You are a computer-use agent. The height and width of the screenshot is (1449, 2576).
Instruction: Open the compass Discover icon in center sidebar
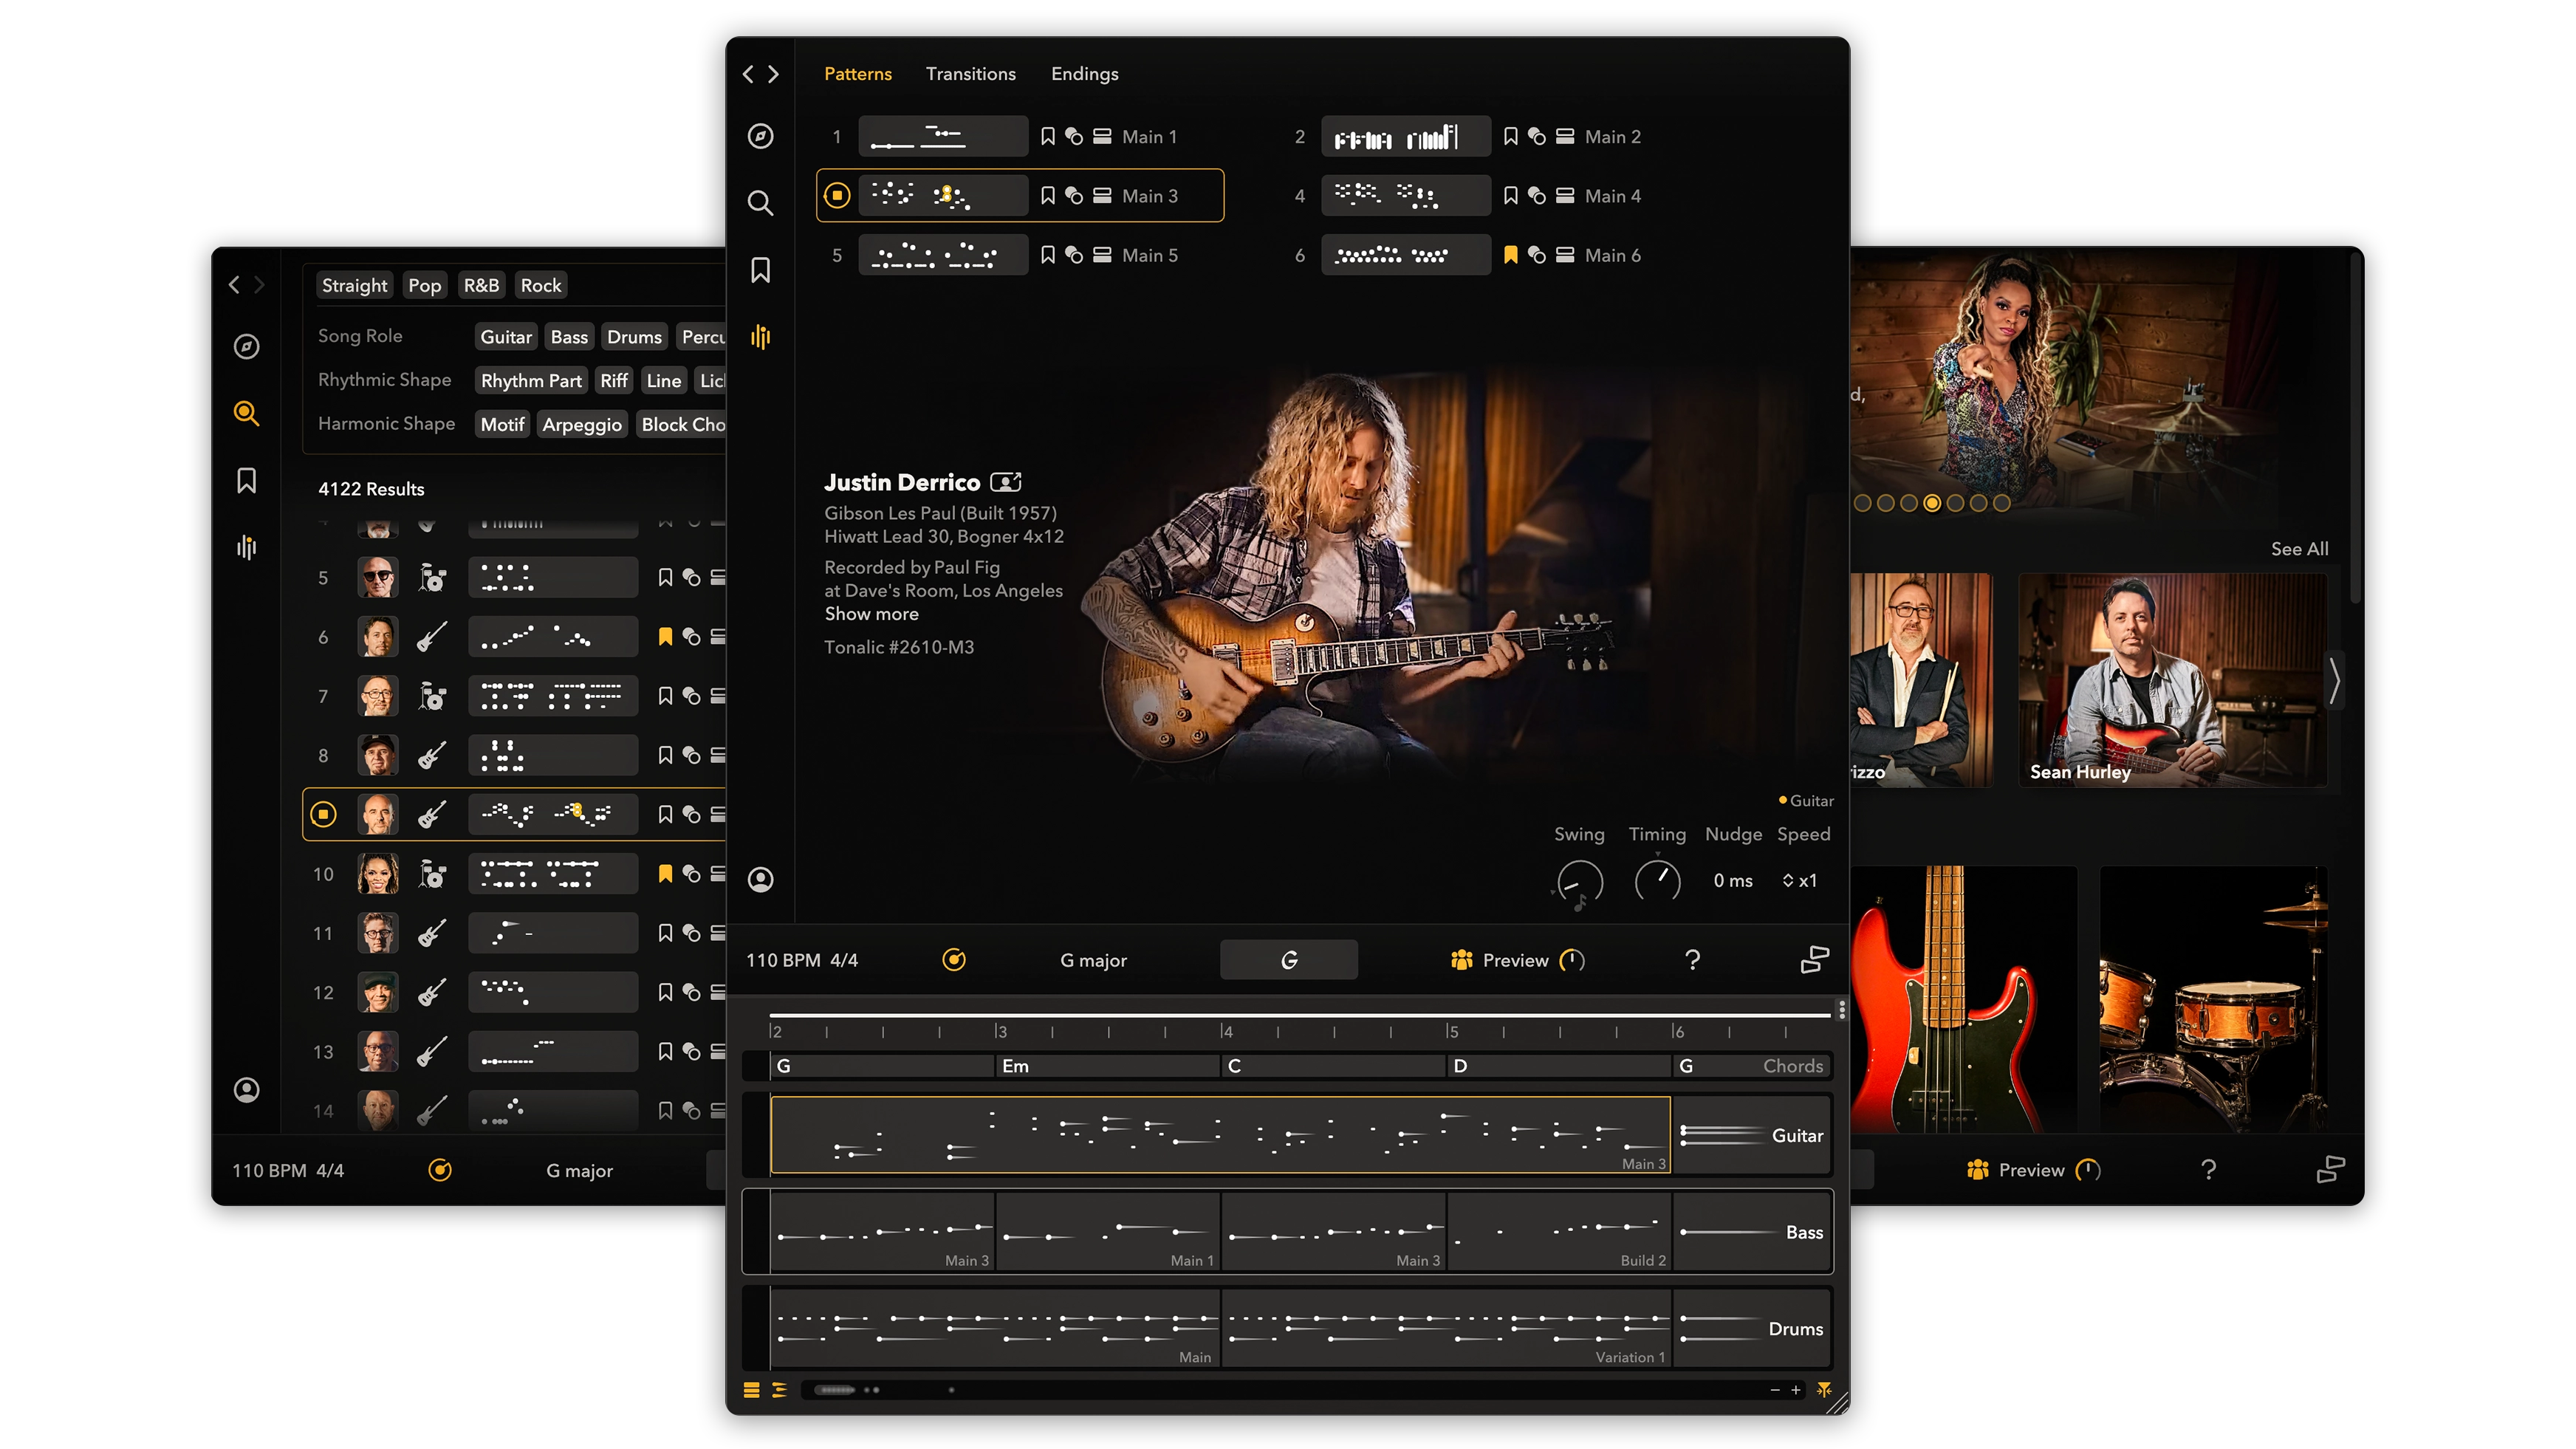760,136
